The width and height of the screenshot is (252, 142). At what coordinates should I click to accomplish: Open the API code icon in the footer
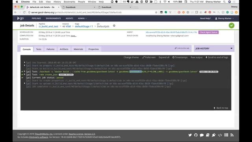pos(220,135)
